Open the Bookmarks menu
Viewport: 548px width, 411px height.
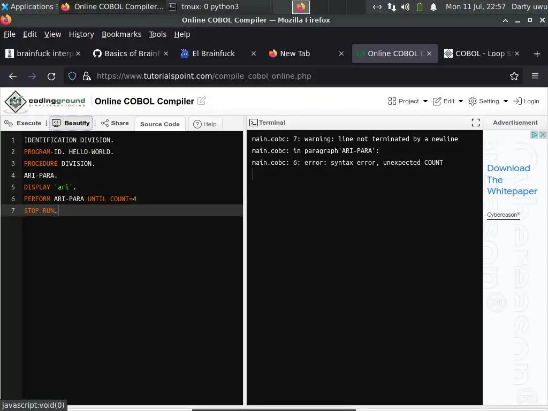pyautogui.click(x=121, y=34)
